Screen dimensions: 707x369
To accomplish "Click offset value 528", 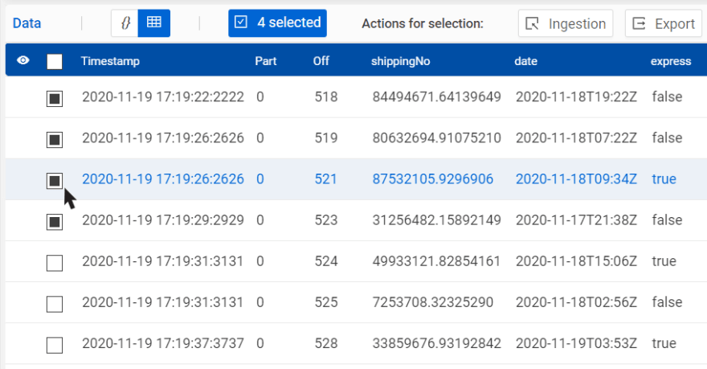I will click(325, 342).
